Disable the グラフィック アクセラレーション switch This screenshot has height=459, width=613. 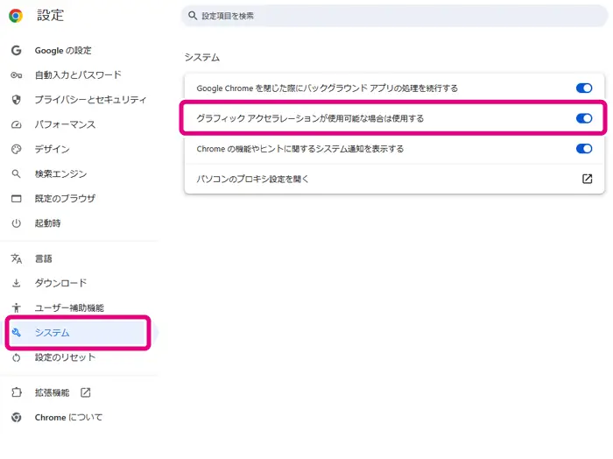[x=584, y=118]
